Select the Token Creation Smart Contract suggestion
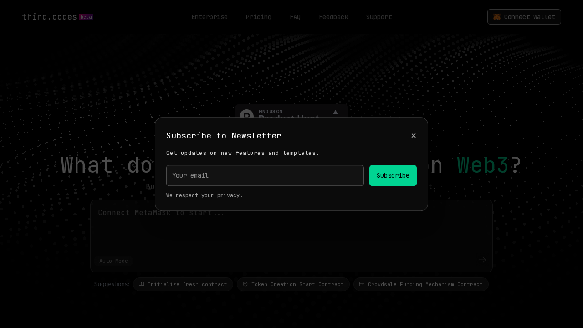The height and width of the screenshot is (328, 583). point(293,284)
